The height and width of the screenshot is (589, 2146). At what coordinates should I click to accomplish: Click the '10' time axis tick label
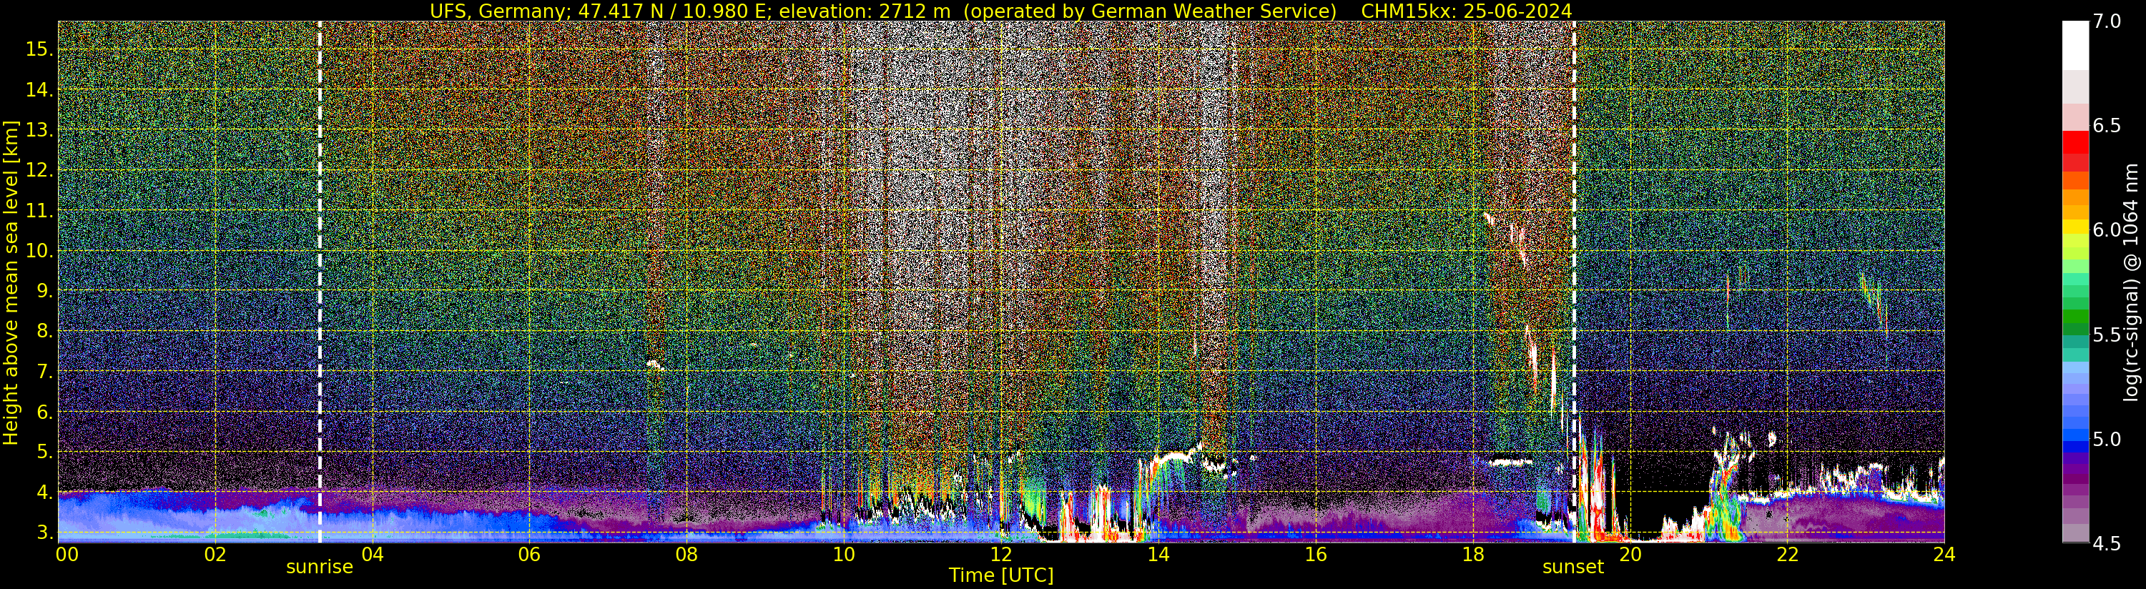844,555
